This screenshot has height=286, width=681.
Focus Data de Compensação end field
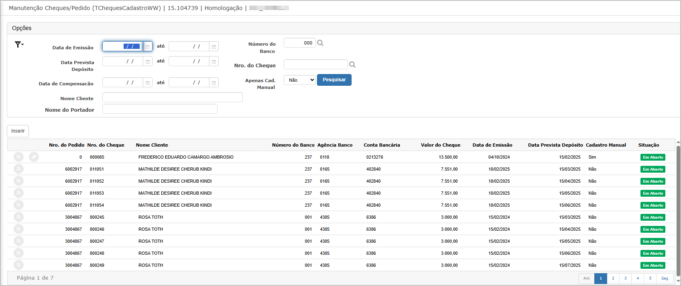click(189, 83)
